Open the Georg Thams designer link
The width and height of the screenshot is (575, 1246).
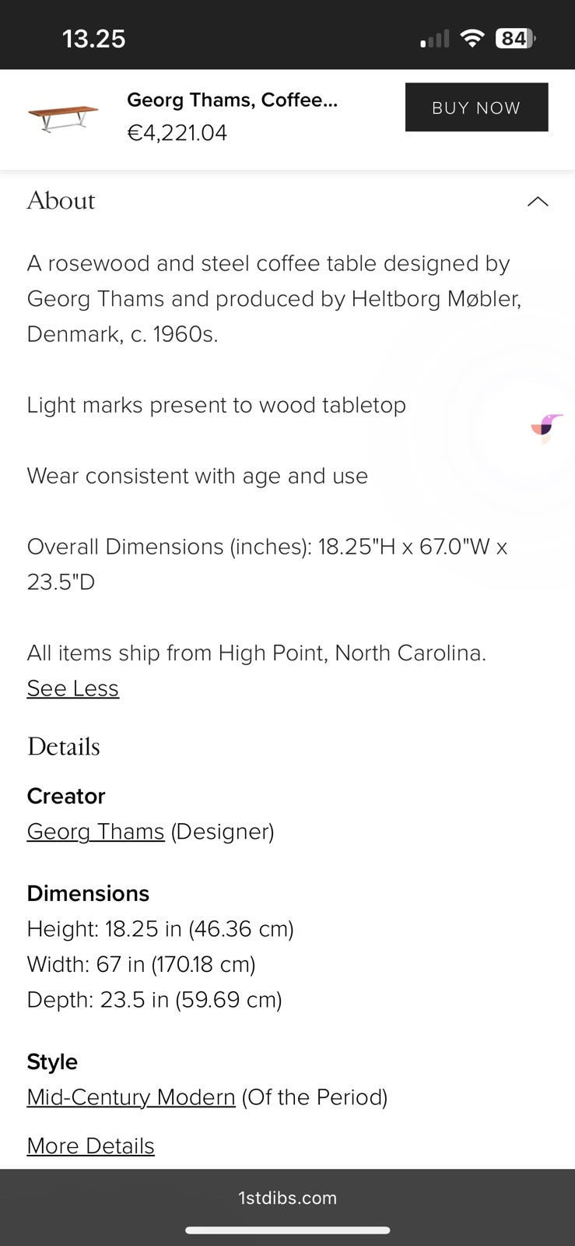(96, 832)
